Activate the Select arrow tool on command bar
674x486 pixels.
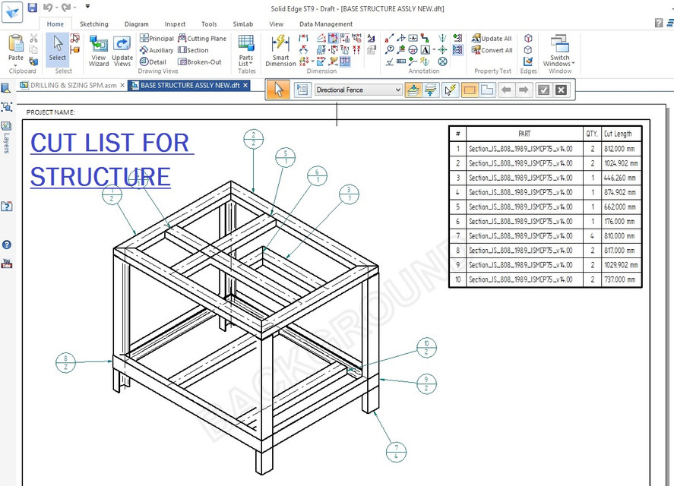(x=278, y=90)
